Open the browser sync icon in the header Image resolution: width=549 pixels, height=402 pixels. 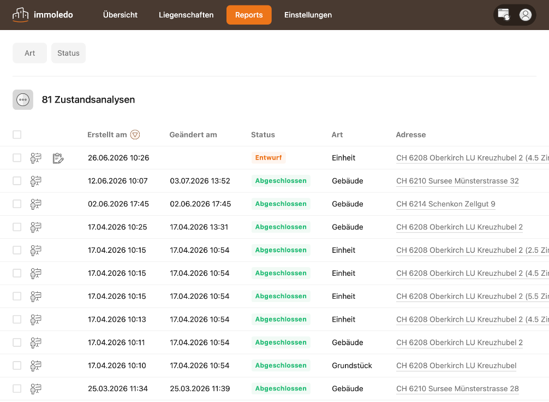pyautogui.click(x=504, y=15)
